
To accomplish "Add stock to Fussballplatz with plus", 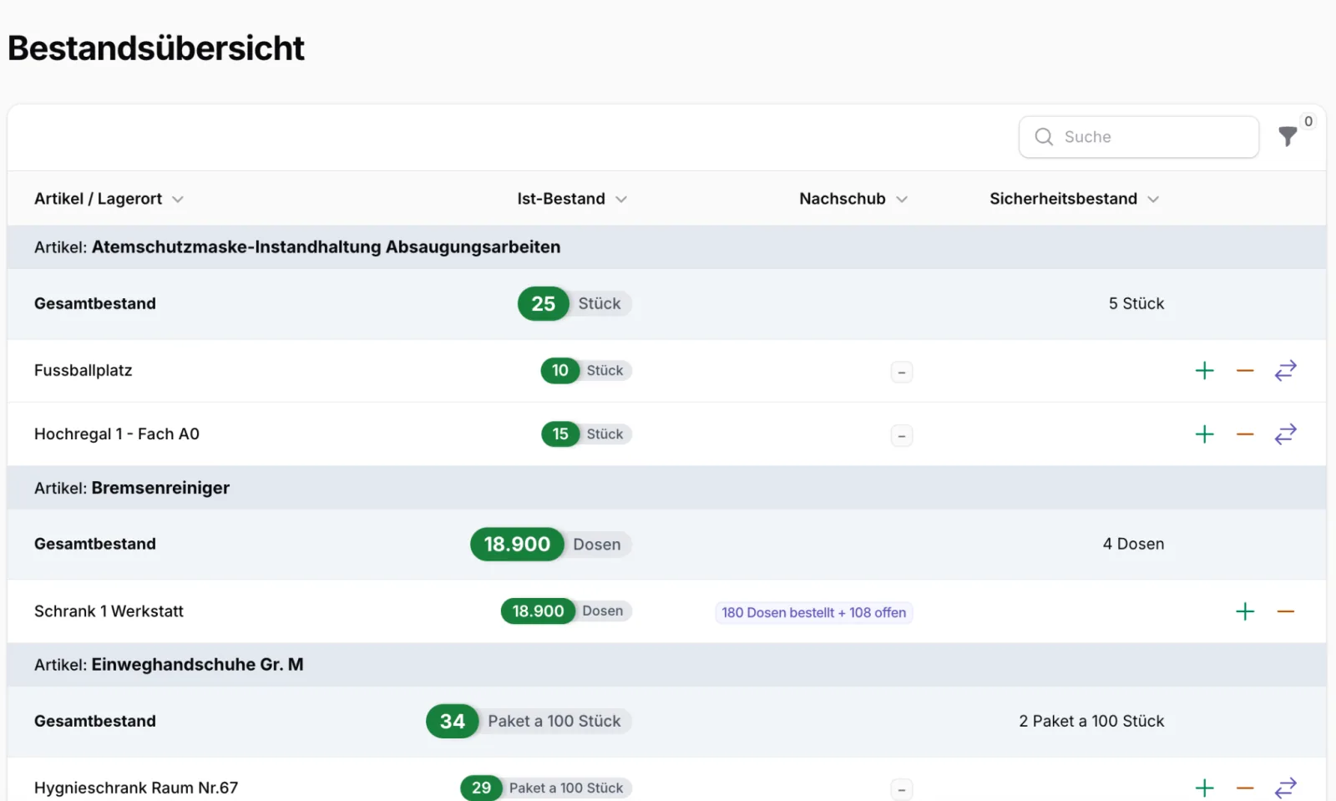I will (x=1204, y=370).
